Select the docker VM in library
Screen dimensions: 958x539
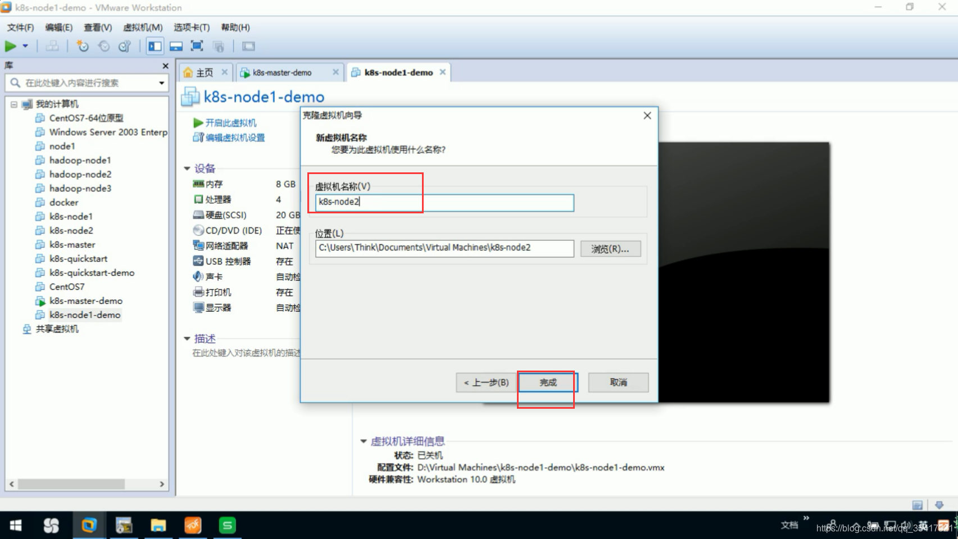63,202
